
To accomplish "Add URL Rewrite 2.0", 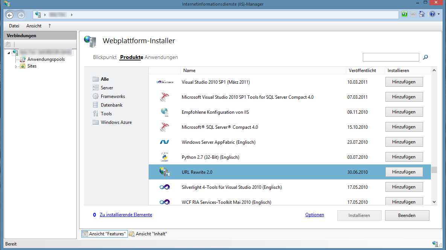I will pyautogui.click(x=404, y=172).
